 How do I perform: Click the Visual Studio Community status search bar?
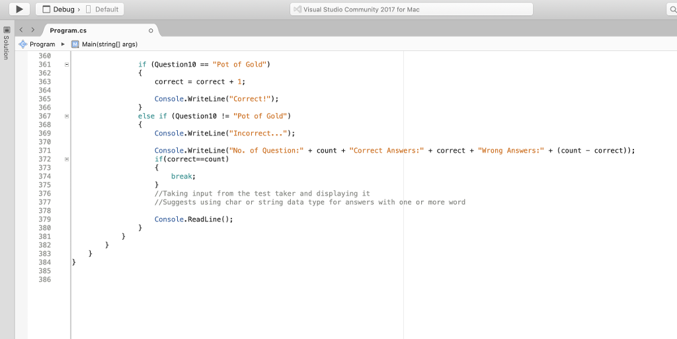pos(411,9)
